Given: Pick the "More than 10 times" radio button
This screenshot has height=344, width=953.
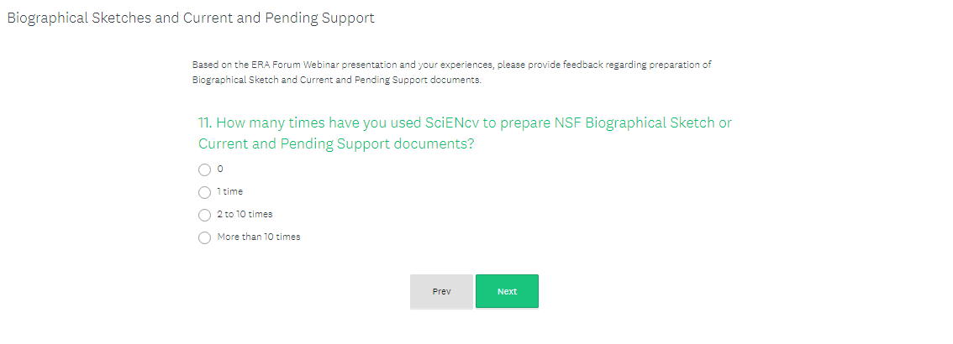Looking at the screenshot, I should [205, 237].
